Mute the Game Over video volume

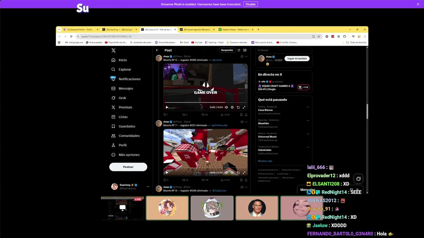click(226, 107)
